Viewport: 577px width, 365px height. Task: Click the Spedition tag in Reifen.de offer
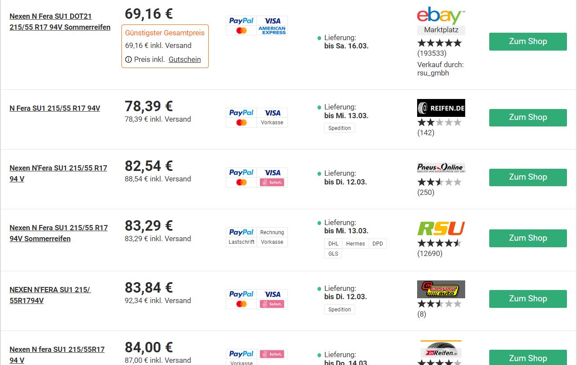(x=339, y=128)
